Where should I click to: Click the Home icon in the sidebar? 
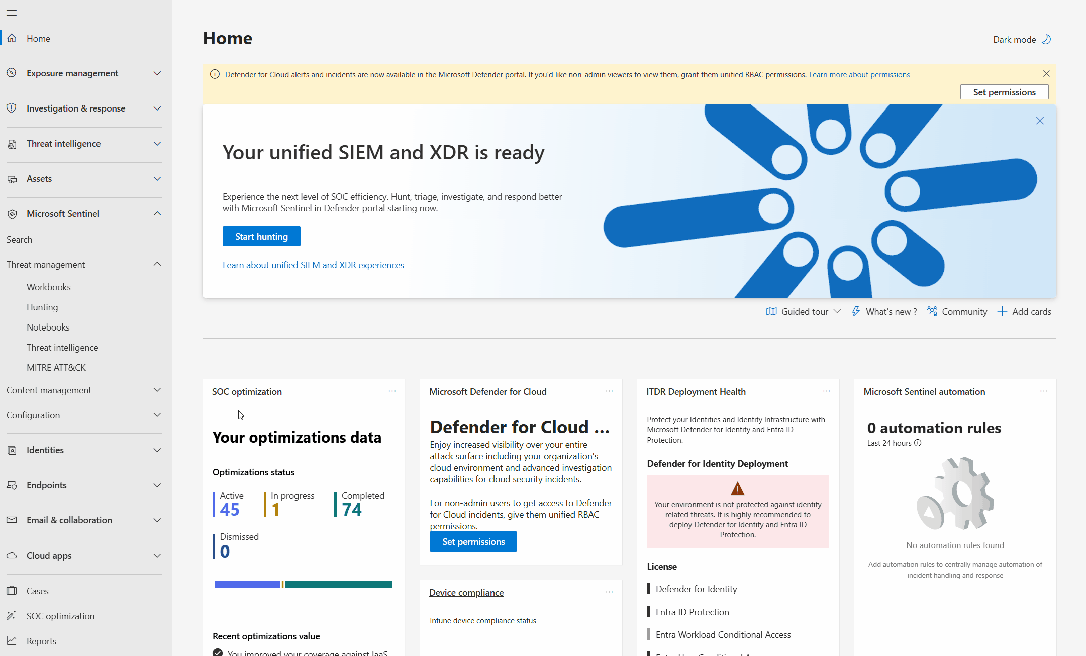[12, 38]
